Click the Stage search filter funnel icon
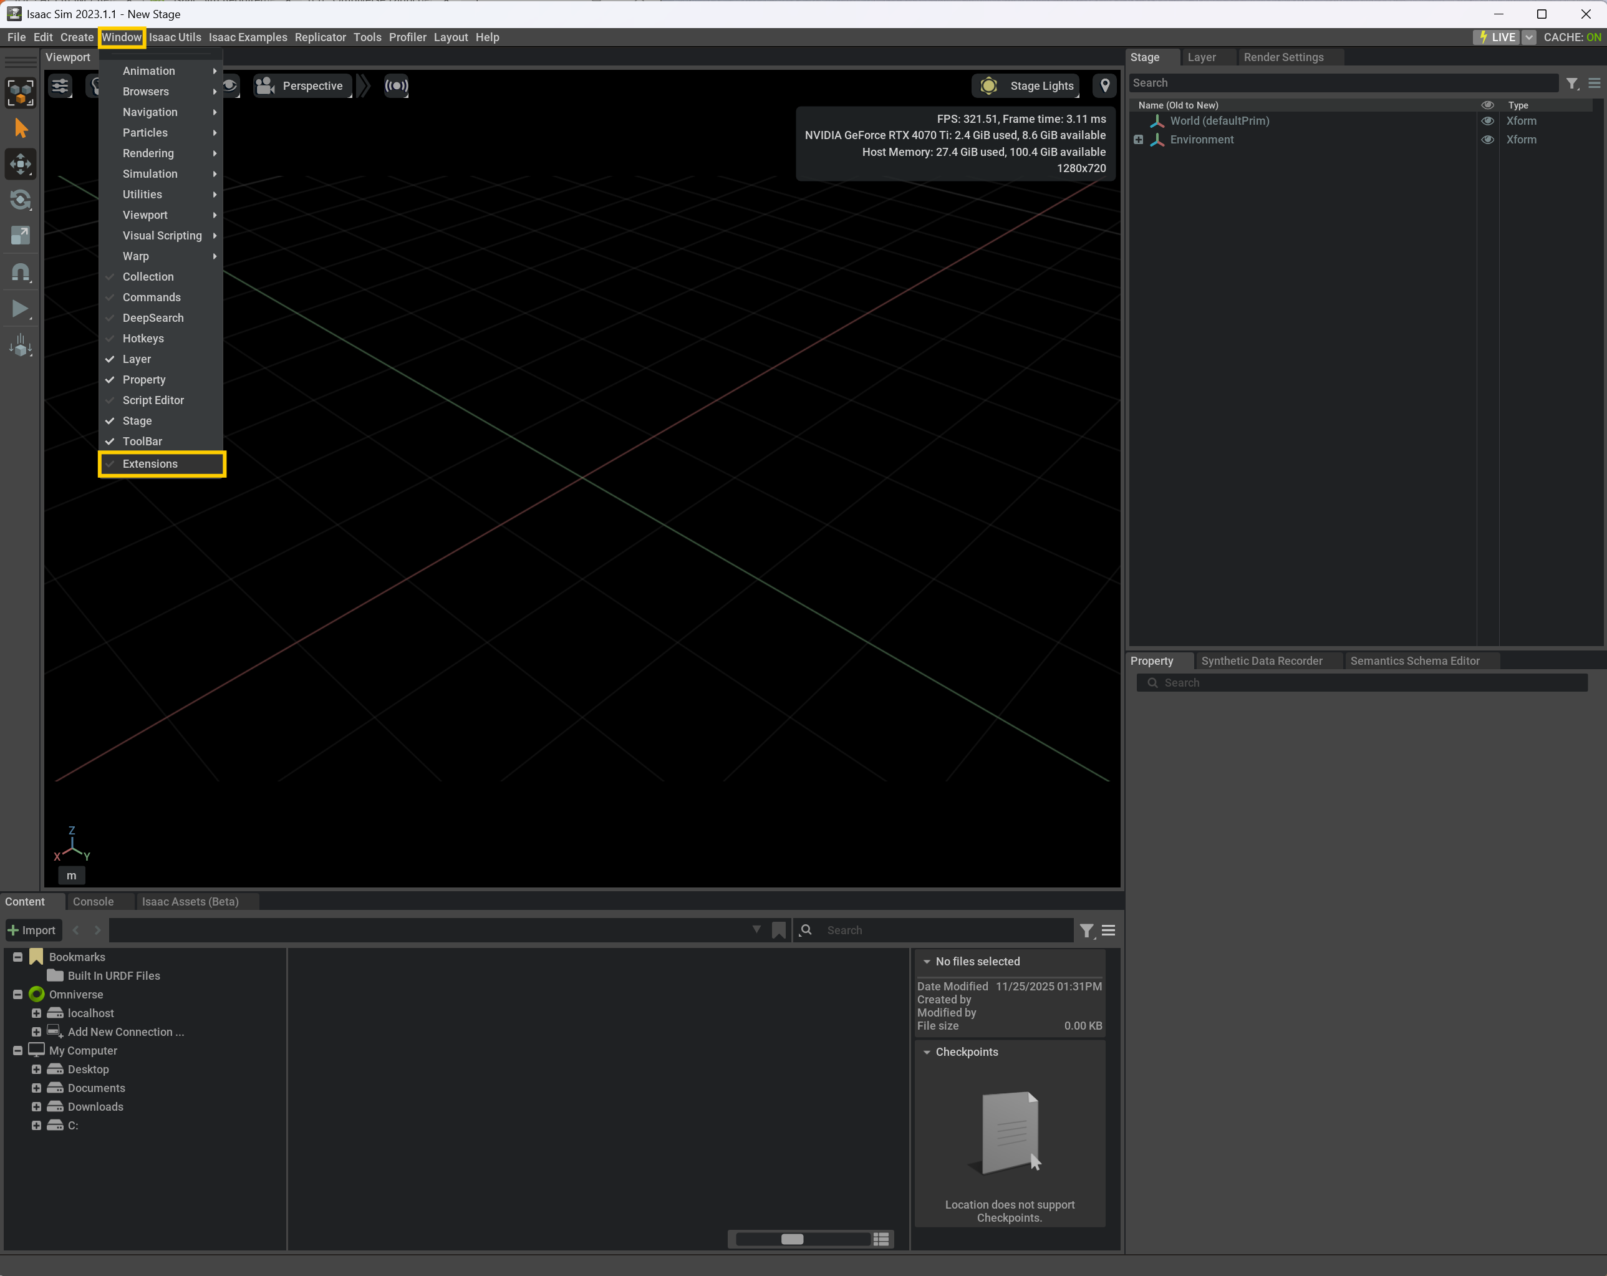1607x1276 pixels. [x=1572, y=84]
